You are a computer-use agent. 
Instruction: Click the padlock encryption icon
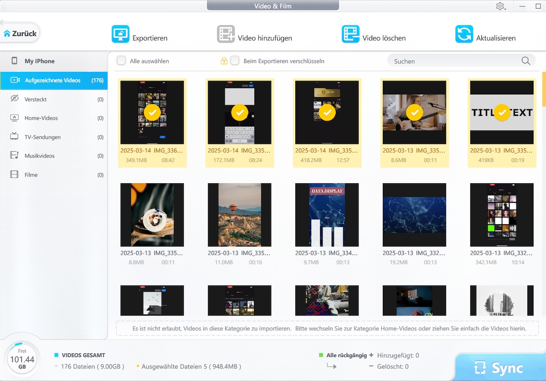[x=224, y=61]
